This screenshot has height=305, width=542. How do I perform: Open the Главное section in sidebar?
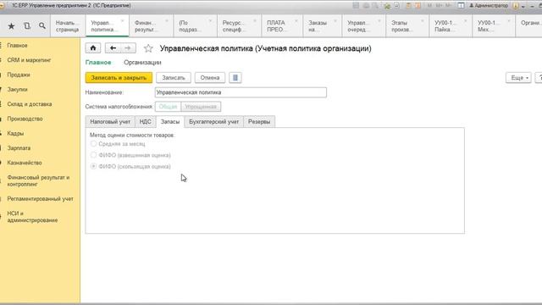pos(17,45)
